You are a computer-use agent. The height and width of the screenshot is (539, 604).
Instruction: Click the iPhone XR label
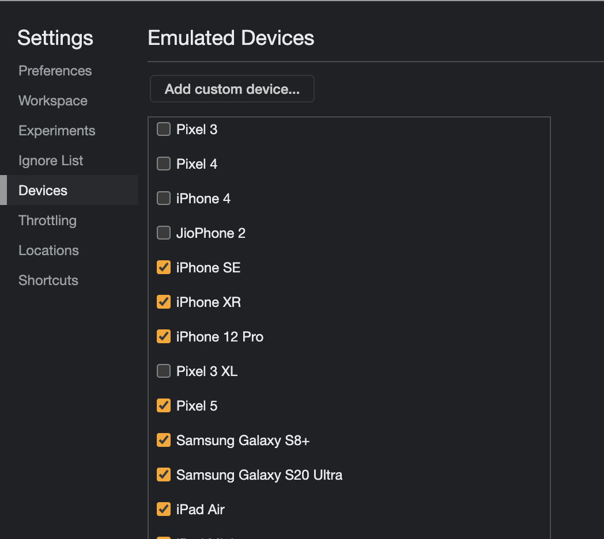click(x=209, y=302)
